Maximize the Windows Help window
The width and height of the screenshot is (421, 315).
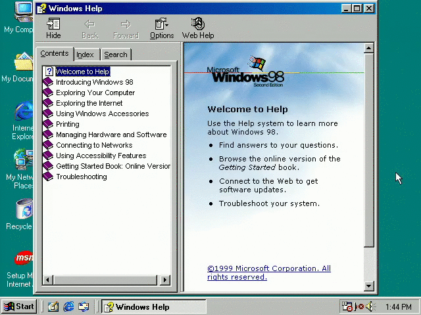click(357, 9)
